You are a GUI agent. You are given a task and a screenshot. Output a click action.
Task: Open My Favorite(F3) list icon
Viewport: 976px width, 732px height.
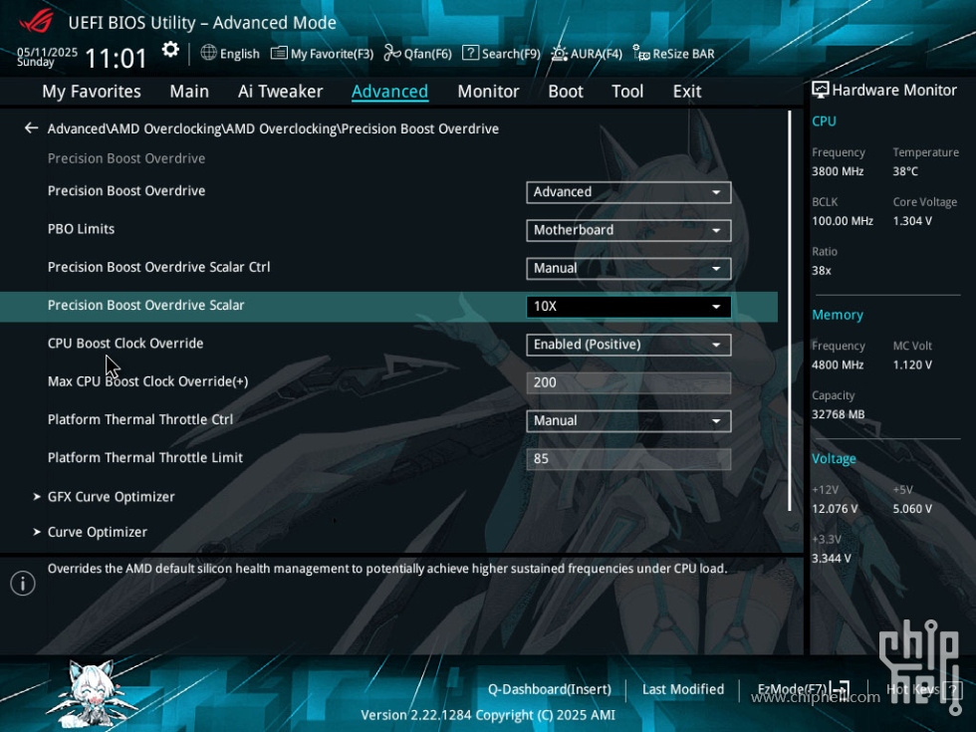(x=279, y=53)
